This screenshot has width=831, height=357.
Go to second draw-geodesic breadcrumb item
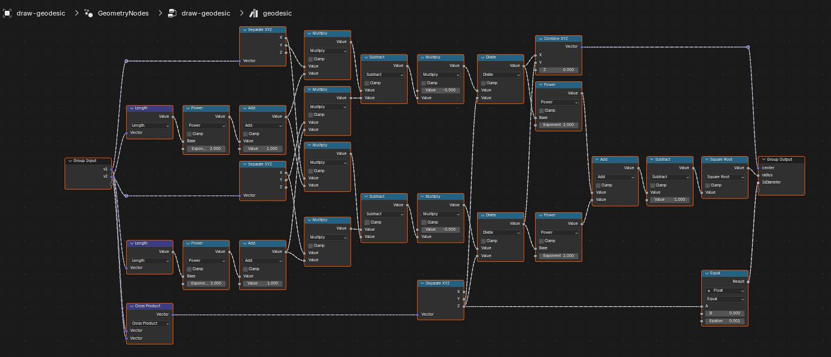[x=206, y=13]
